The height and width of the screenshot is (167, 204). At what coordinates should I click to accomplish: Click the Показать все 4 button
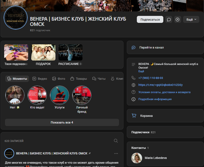pyautogui.click(x=62, y=122)
